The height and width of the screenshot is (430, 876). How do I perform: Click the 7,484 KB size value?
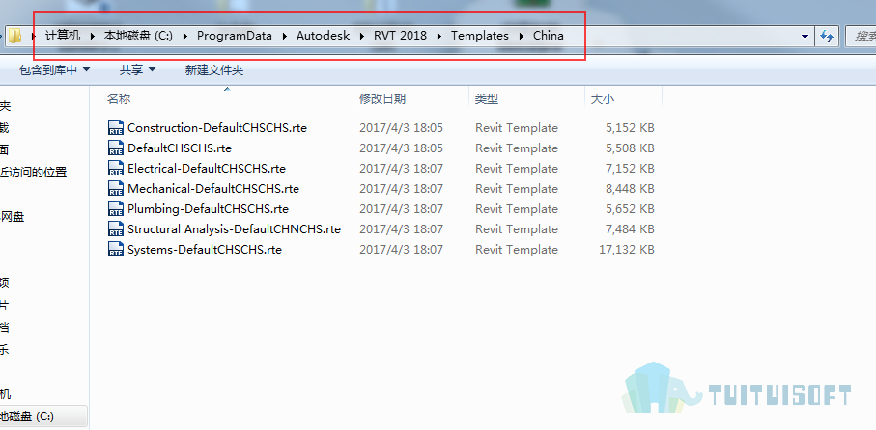[630, 228]
